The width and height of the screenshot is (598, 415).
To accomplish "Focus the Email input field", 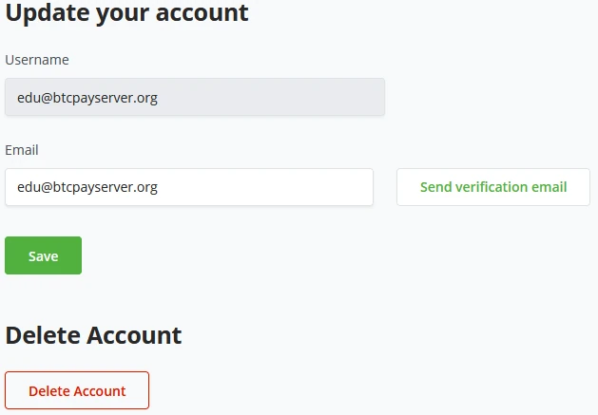I will 188,187.
